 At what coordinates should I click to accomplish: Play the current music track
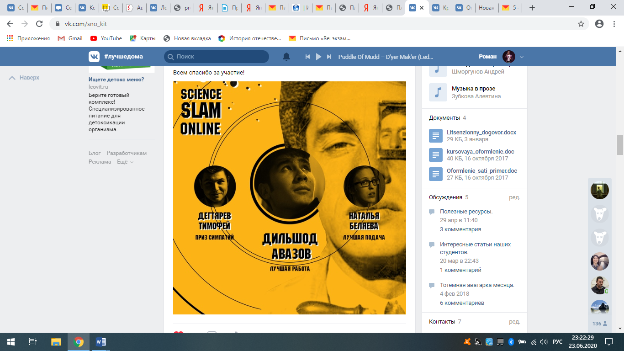[318, 57]
